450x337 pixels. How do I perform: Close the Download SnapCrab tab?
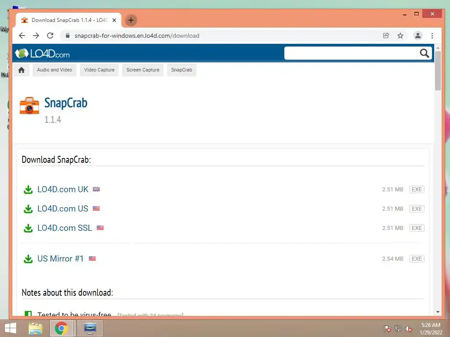coord(114,20)
